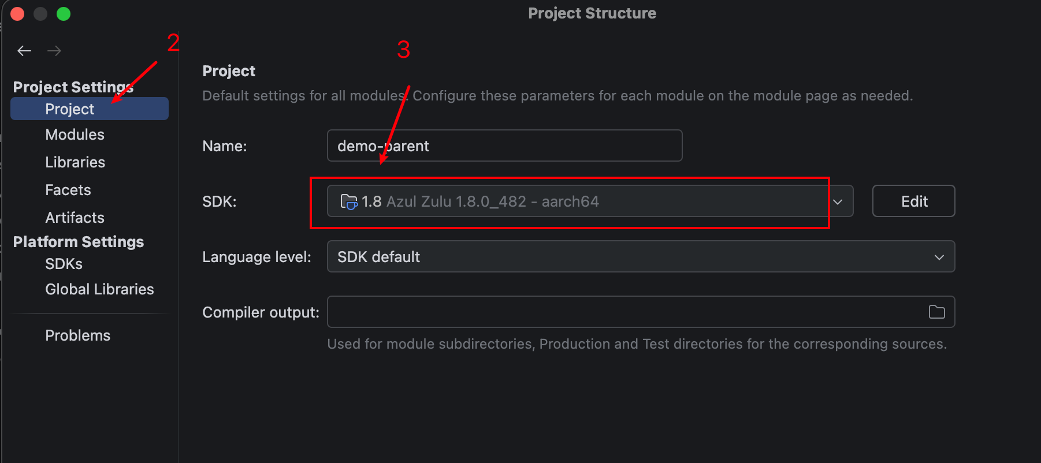Open SDKs under Platform Settings
The width and height of the screenshot is (1041, 463).
64,264
